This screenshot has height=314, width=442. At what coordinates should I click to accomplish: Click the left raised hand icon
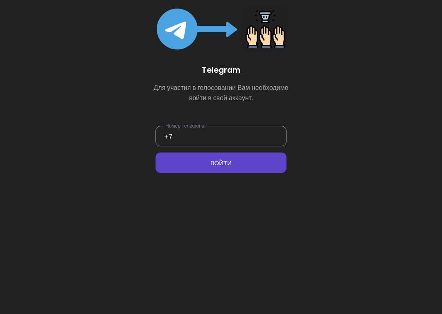pos(252,37)
